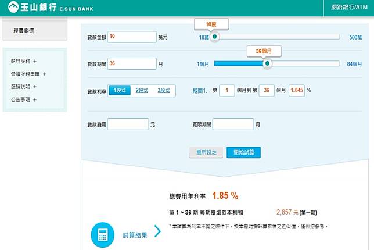Open the 理債關懷 sidebar item
The image size is (374, 250).
click(24, 30)
